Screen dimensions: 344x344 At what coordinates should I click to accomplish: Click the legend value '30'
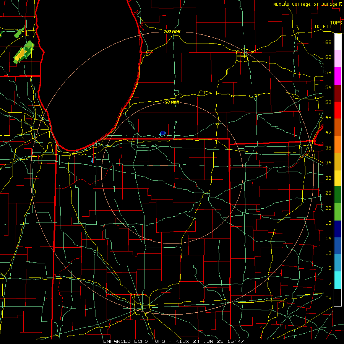coord(328,178)
